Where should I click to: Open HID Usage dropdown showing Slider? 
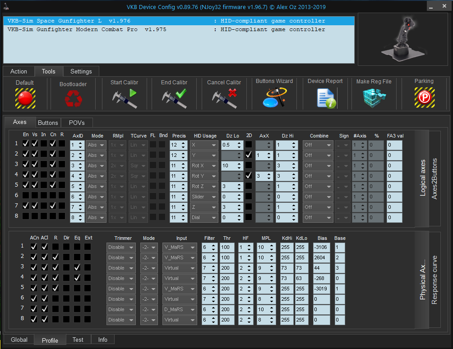[204, 197]
